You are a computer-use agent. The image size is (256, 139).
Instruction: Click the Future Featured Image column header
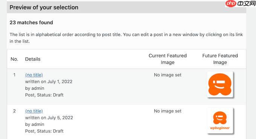click(x=220, y=59)
